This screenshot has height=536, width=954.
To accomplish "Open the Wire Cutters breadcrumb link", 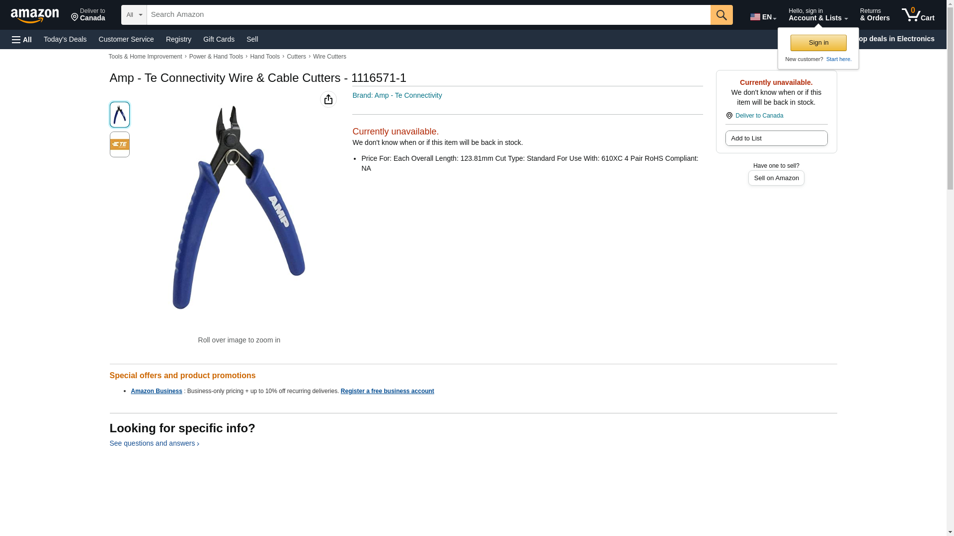I will [x=329, y=57].
